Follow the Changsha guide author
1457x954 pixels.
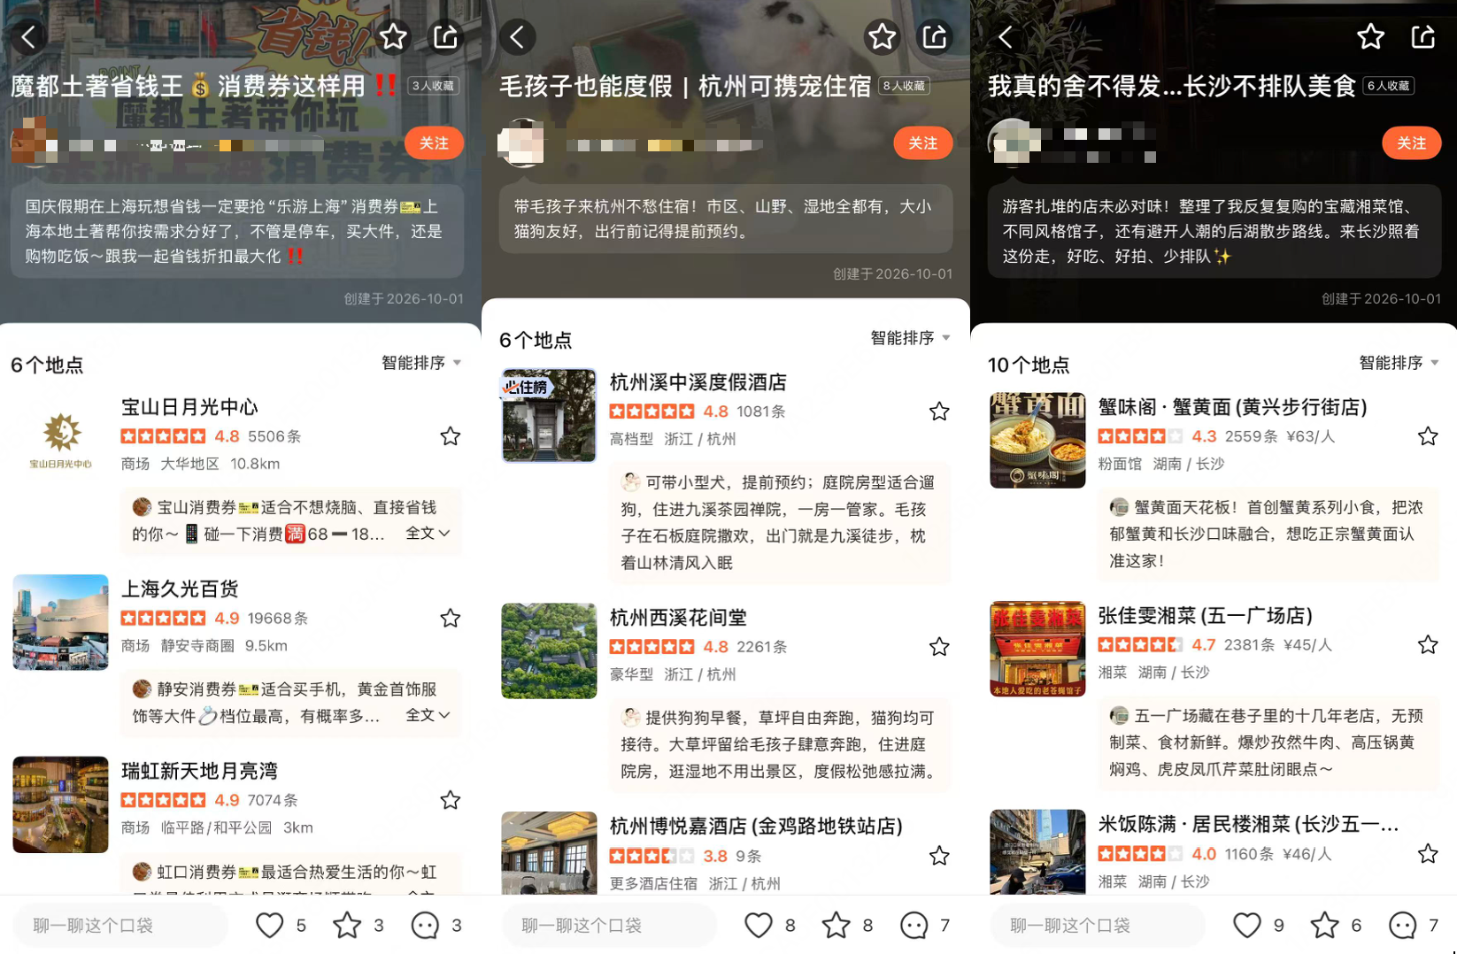tap(1411, 143)
